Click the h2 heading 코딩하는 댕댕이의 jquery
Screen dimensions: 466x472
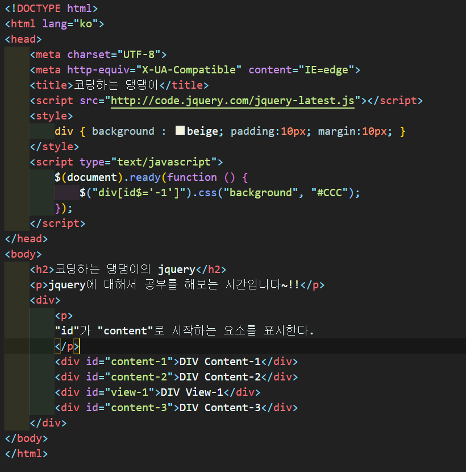pos(125,270)
